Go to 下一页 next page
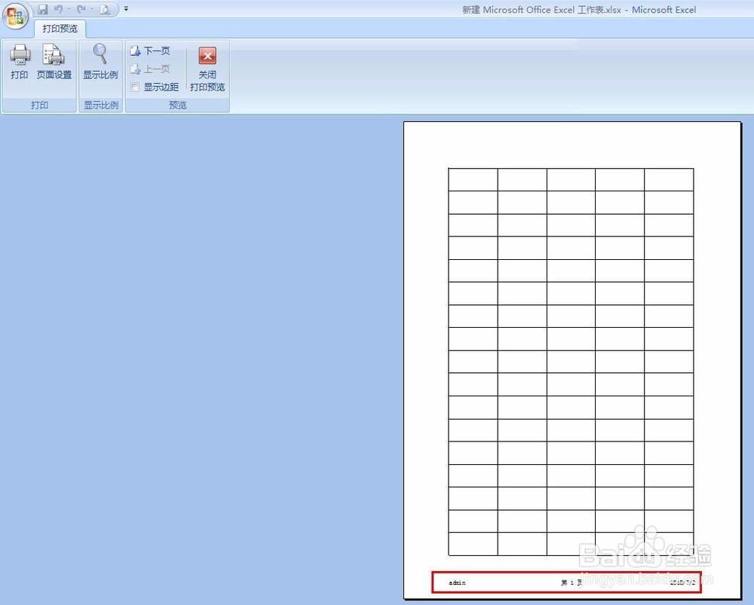This screenshot has height=605, width=754. 150,51
